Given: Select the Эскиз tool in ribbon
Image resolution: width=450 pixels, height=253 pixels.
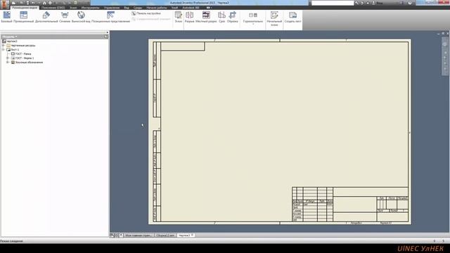Looking at the screenshot, I should click(x=178, y=17).
